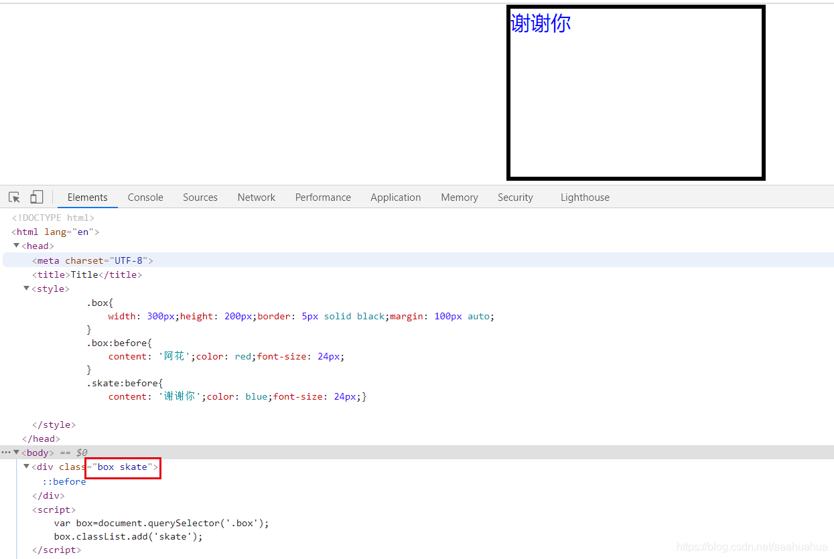Click the content '阿花' declaration line
This screenshot has height=559, width=834.
pos(226,356)
